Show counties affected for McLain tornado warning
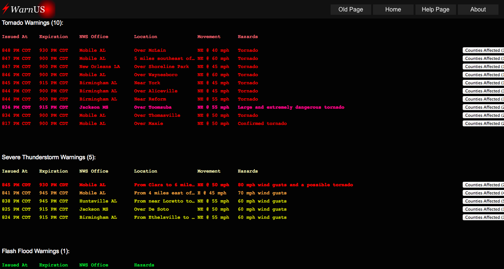Screen dimensions: 504x269 pos(483,50)
